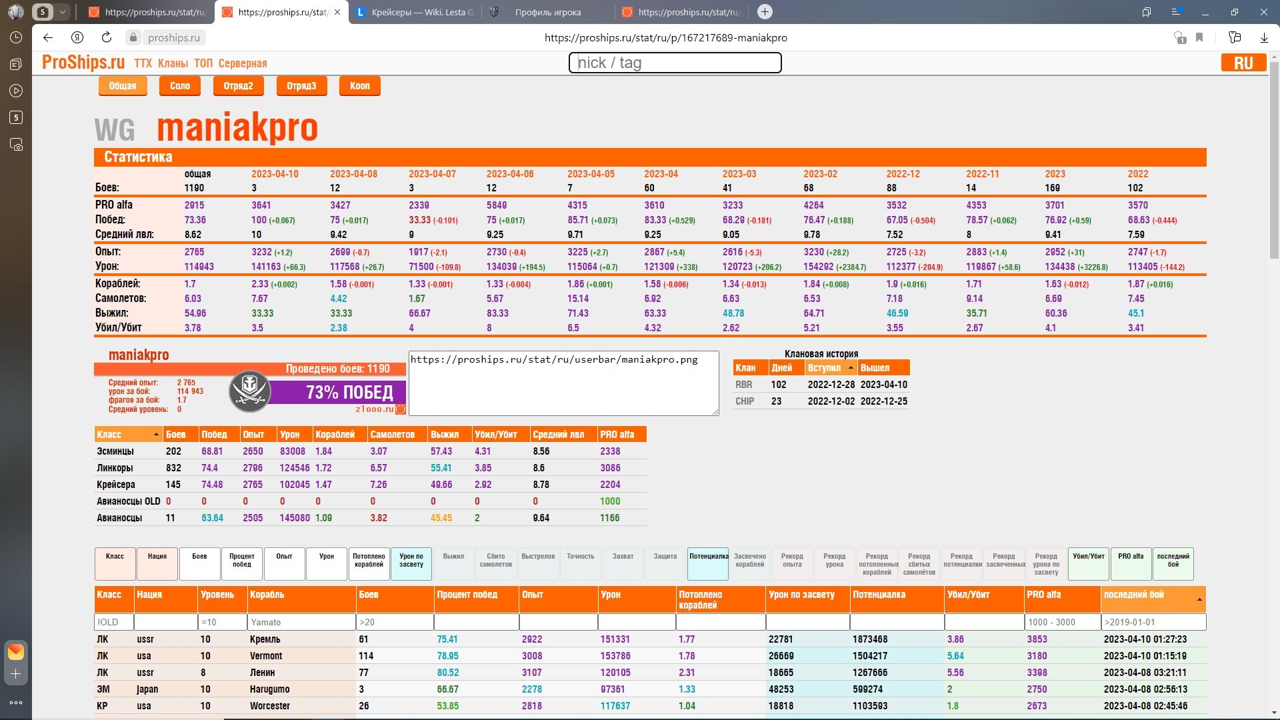Click the padlock site security icon
Image resolution: width=1280 pixels, height=720 pixels.
coord(133,38)
